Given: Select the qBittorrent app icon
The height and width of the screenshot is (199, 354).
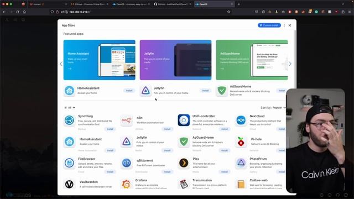Looking at the screenshot, I should (127, 163).
